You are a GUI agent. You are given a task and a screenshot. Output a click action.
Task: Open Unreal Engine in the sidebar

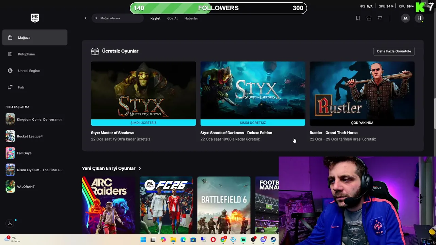click(x=35, y=71)
